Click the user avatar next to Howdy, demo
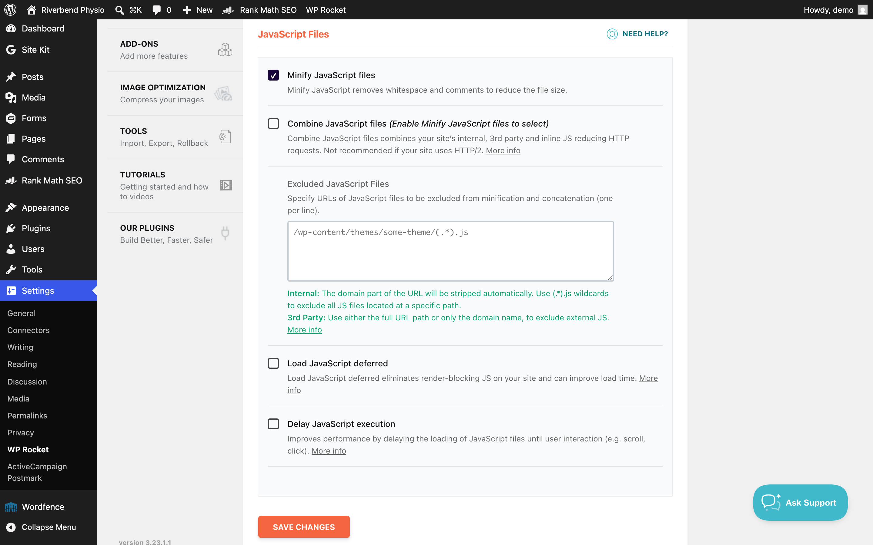873x545 pixels. [862, 10]
